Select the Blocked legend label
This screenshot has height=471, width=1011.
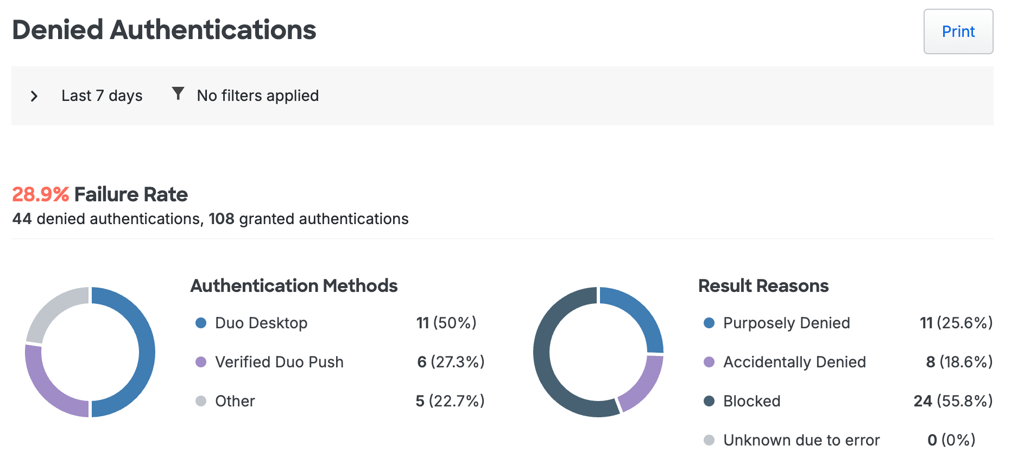[751, 402]
